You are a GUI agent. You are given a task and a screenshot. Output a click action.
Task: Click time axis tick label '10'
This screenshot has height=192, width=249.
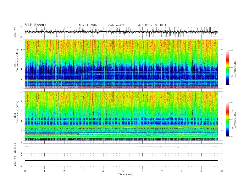coord(221,171)
